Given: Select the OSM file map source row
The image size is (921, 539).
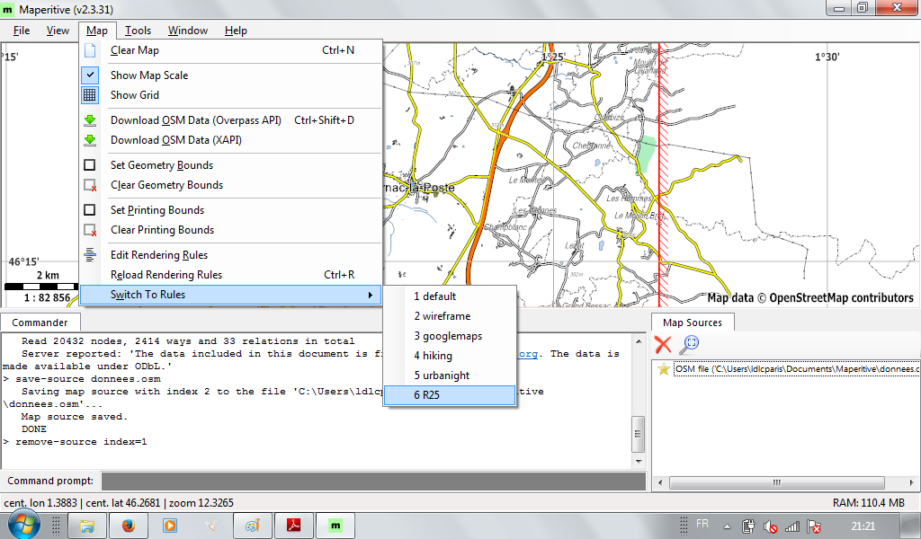Looking at the screenshot, I should tap(787, 369).
